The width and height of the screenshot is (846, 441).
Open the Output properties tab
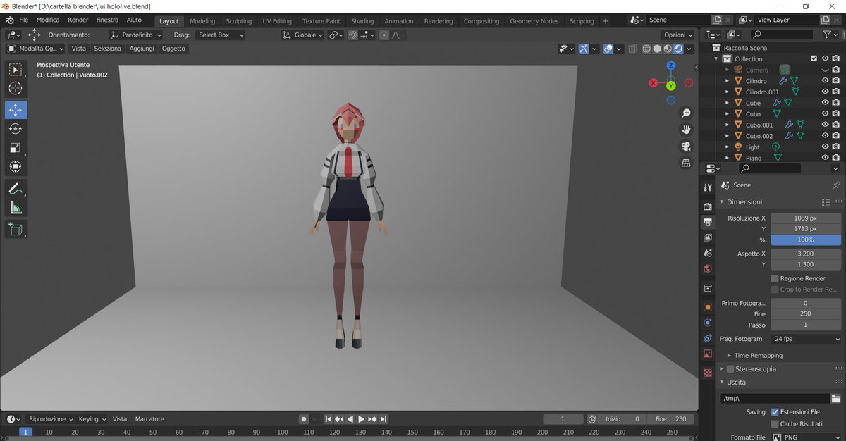(708, 222)
